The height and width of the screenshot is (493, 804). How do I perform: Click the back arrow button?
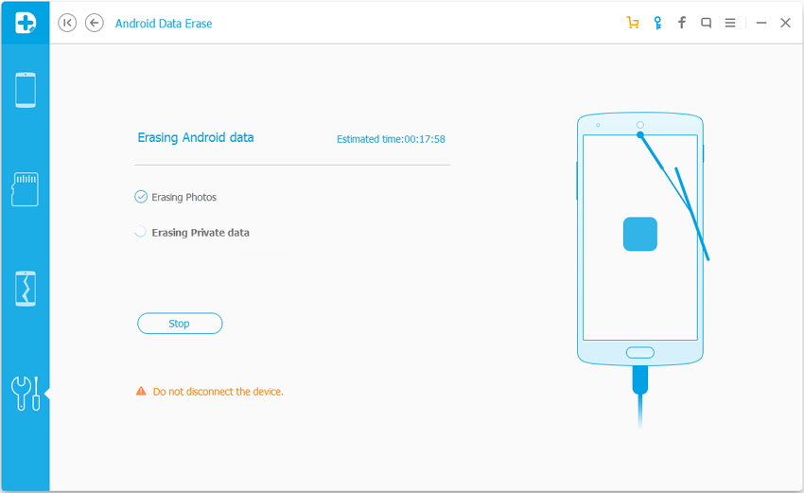click(x=95, y=23)
